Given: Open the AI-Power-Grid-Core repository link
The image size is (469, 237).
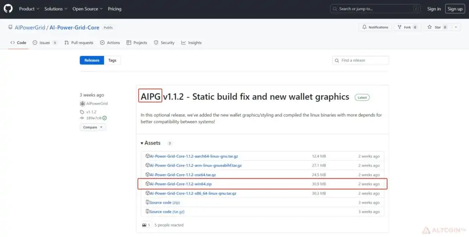Looking at the screenshot, I should click(74, 27).
